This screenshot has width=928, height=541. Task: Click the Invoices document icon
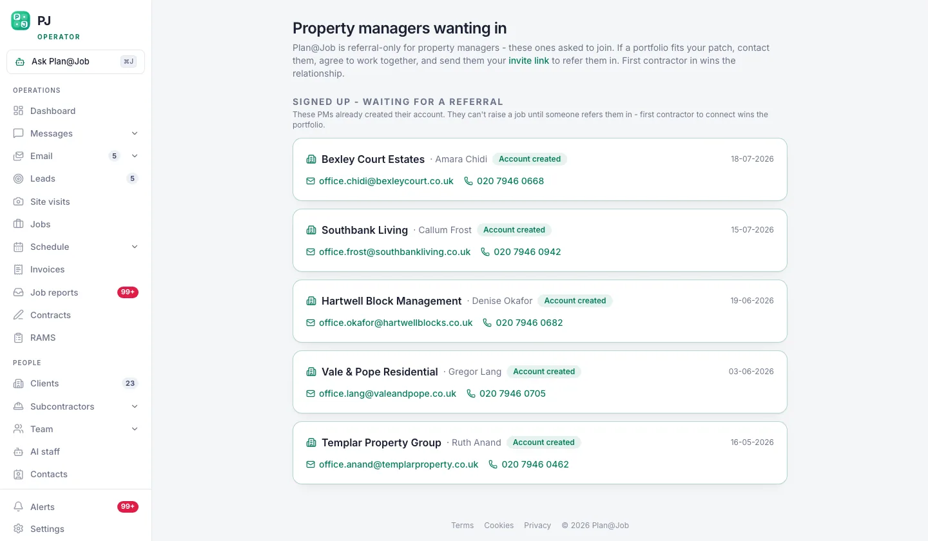(19, 269)
